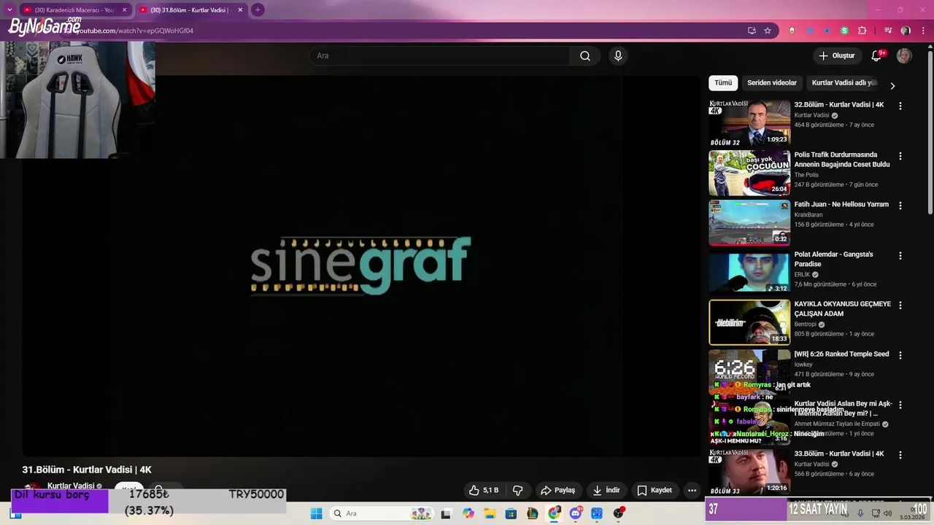Show next filter chips with arrow
934x525 pixels.
click(x=892, y=86)
